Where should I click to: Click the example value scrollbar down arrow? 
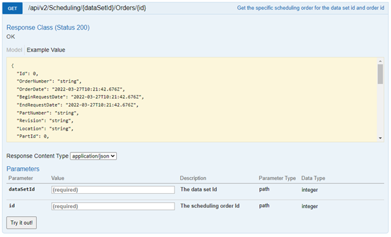[x=380, y=138]
